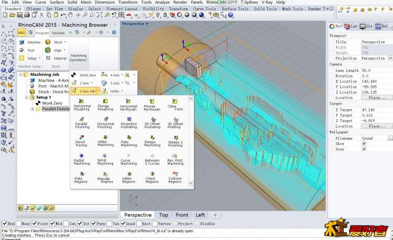Choose Flats Machining operation
The width and height of the screenshot is (393, 240).
(129, 141)
